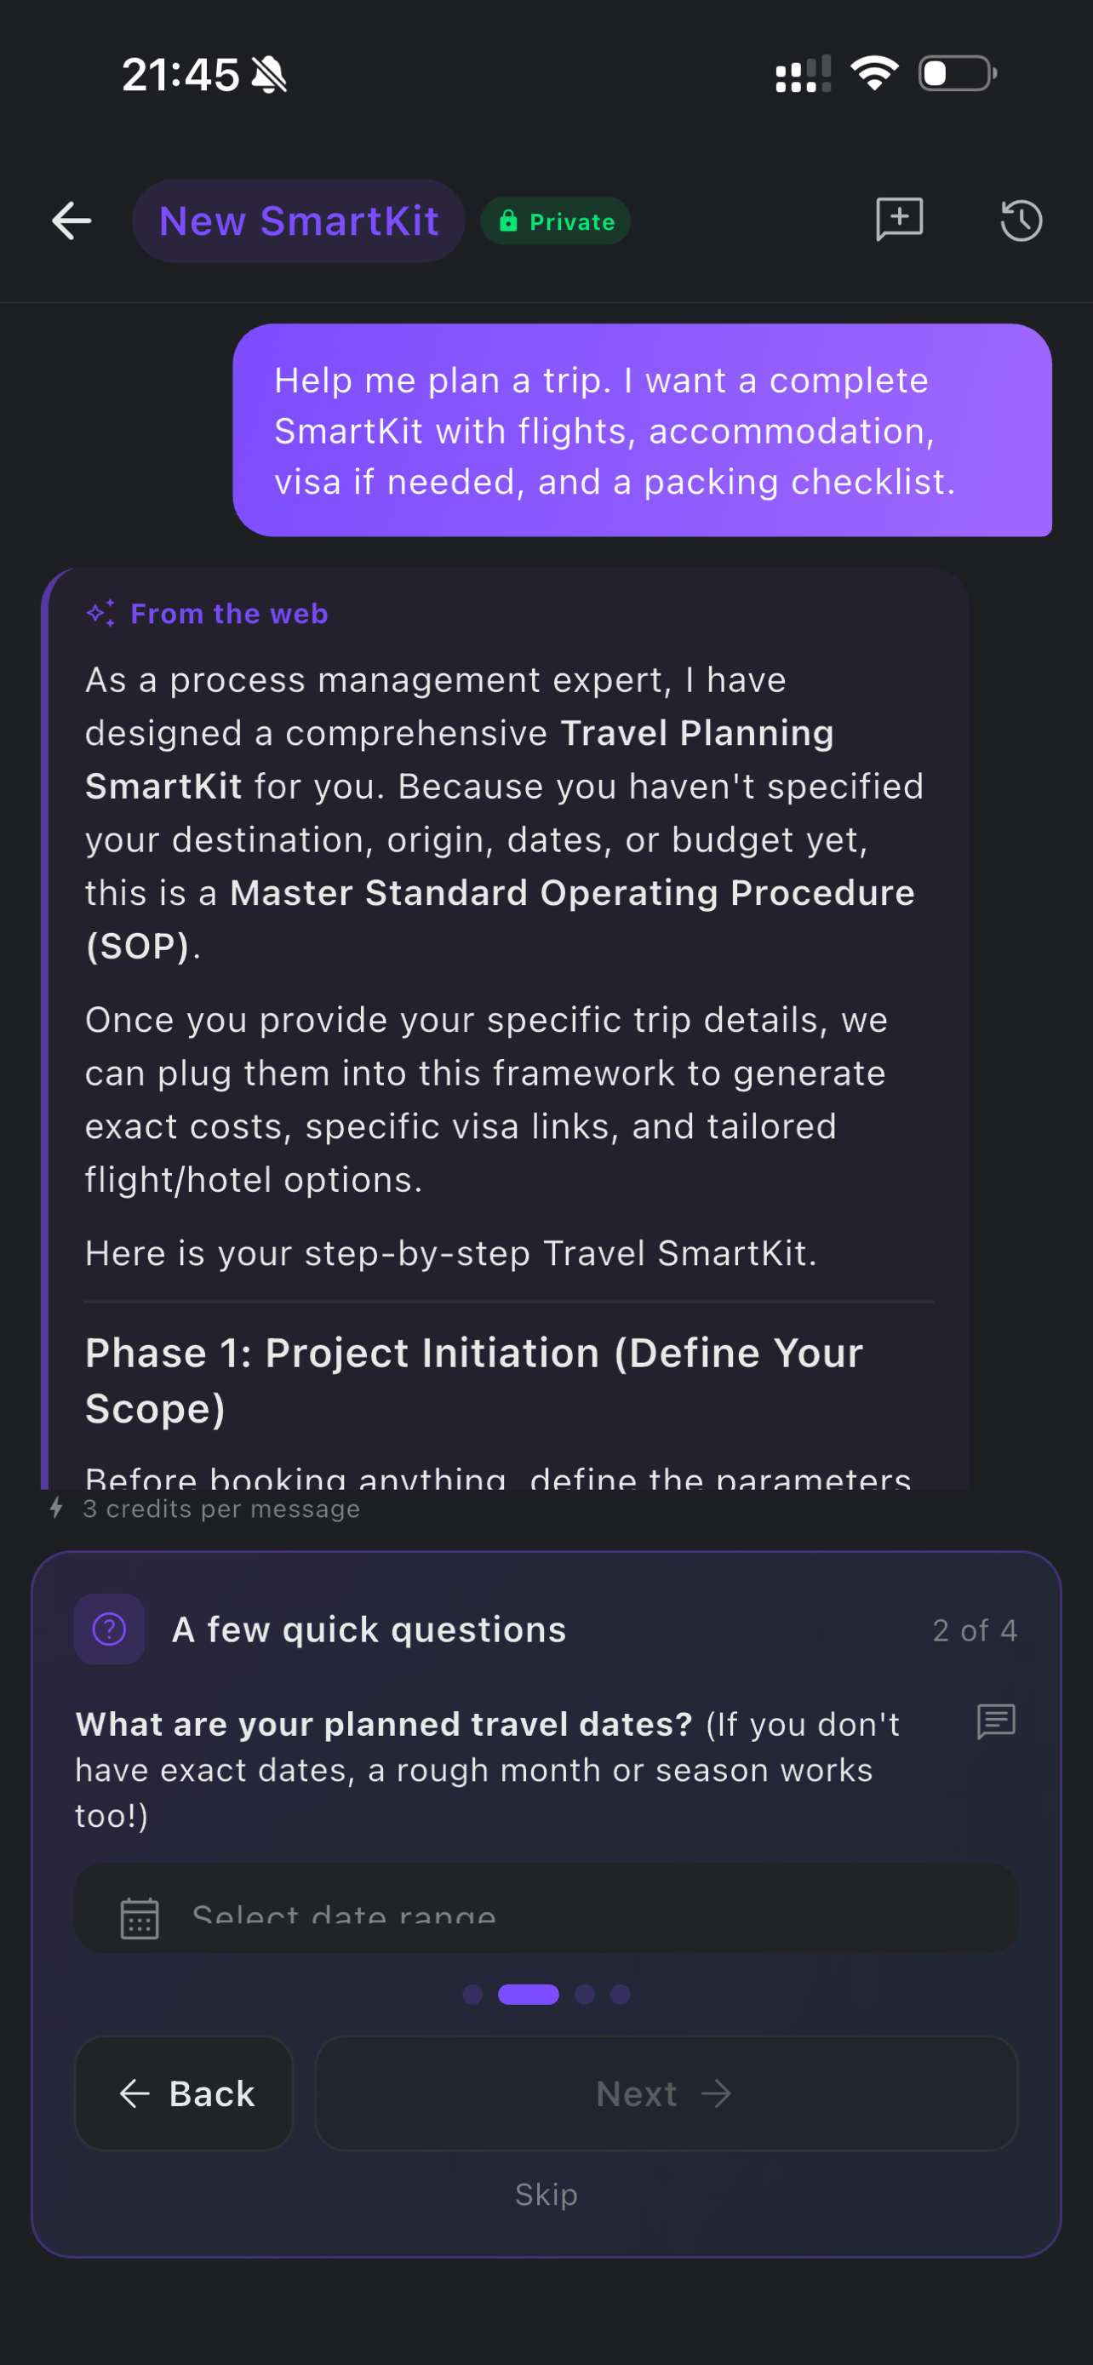The width and height of the screenshot is (1093, 2365).
Task: Go Back to the previous question
Action: [184, 2093]
